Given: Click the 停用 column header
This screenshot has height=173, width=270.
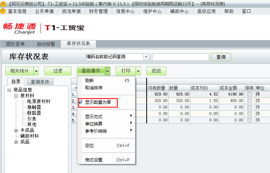Looking at the screenshot, I should coord(249,88).
